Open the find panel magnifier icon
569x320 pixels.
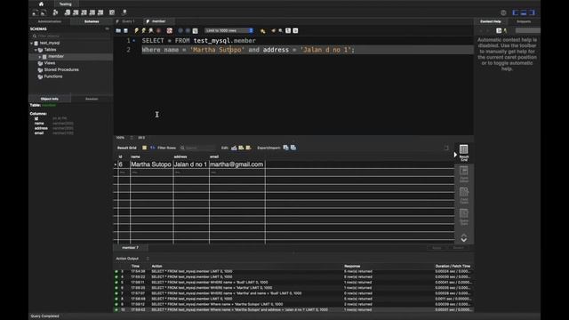(x=281, y=31)
